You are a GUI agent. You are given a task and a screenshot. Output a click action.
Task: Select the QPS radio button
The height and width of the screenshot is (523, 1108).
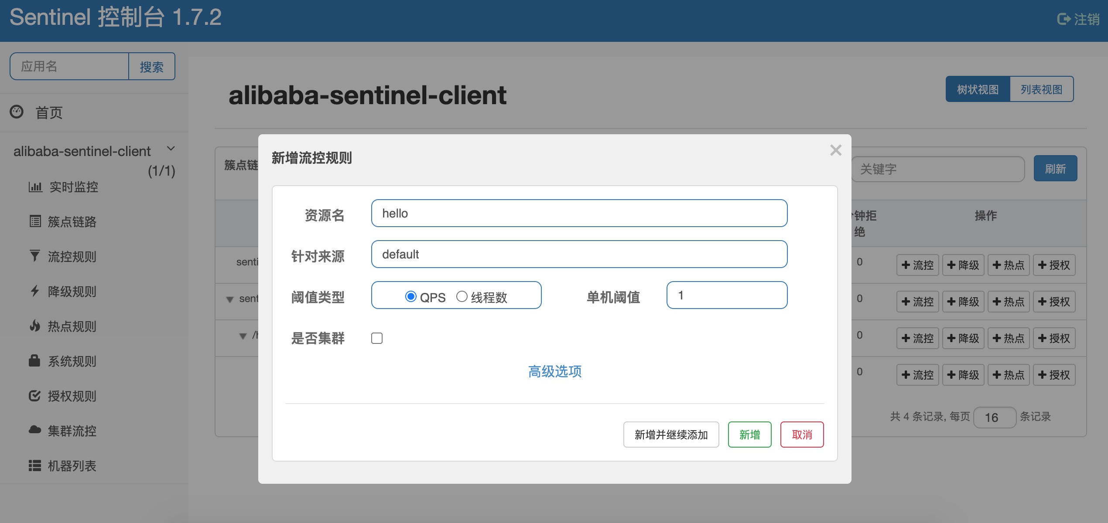(x=410, y=296)
